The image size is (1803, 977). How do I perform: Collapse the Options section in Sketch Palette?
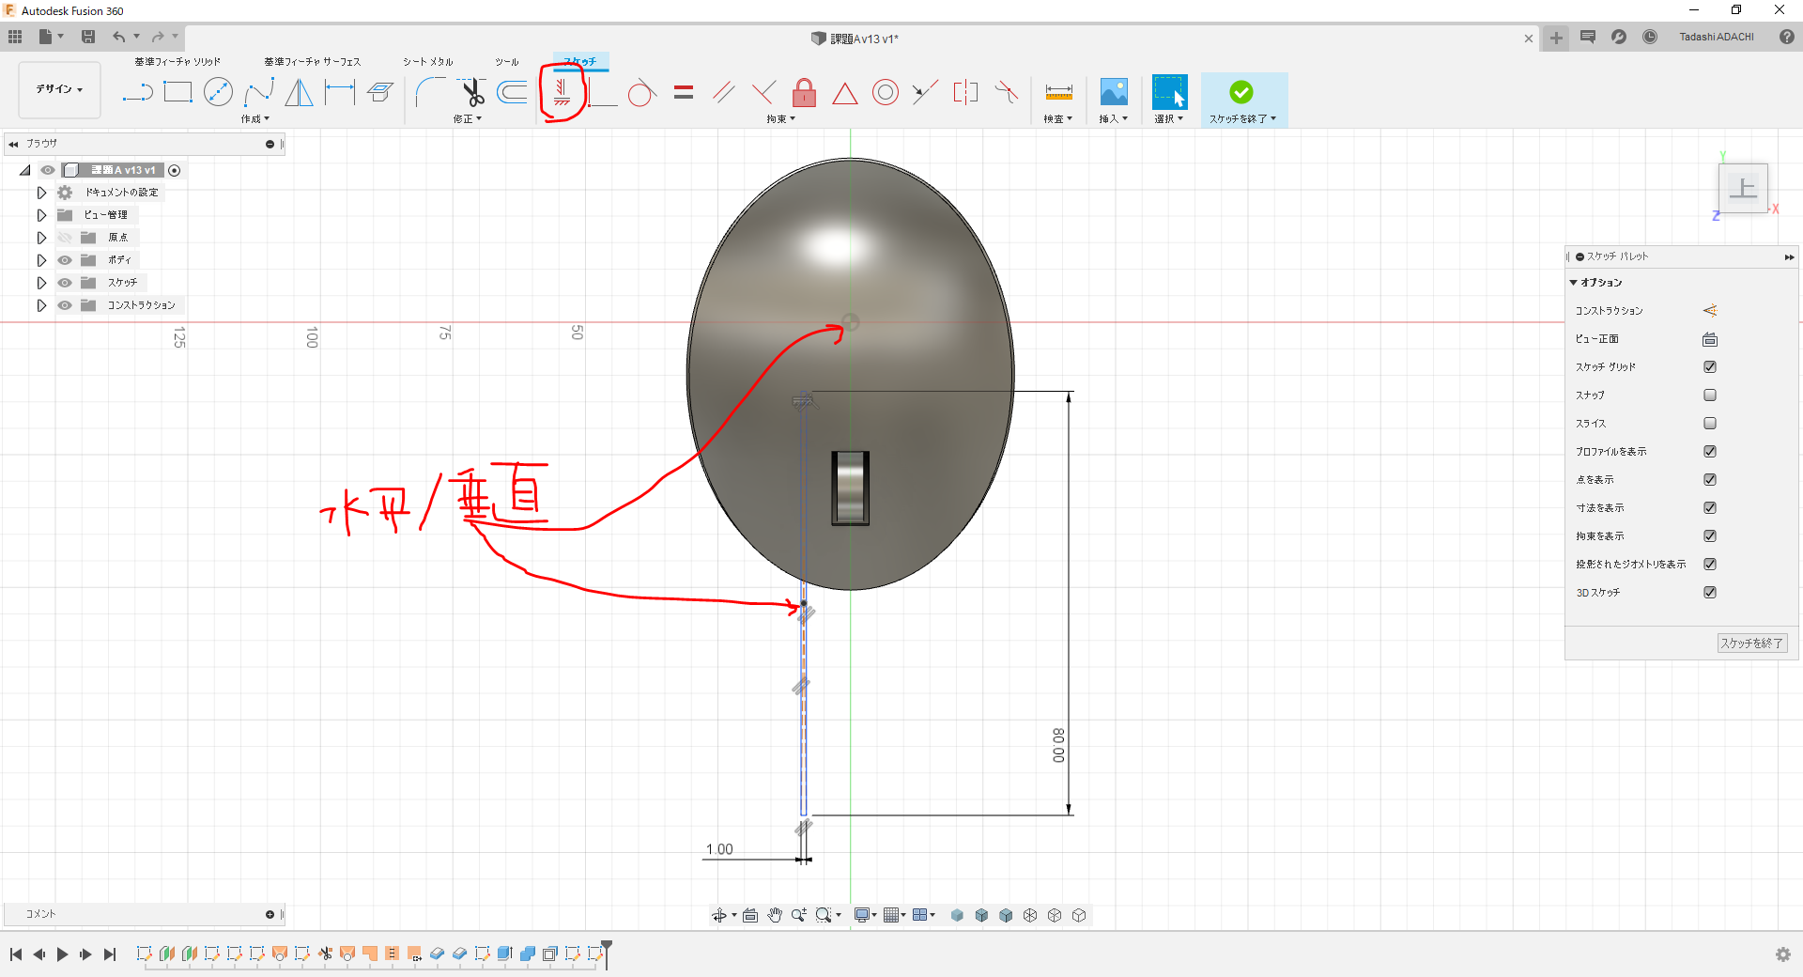point(1574,283)
